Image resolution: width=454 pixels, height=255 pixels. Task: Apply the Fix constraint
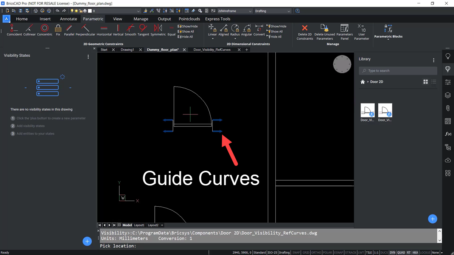tap(58, 30)
